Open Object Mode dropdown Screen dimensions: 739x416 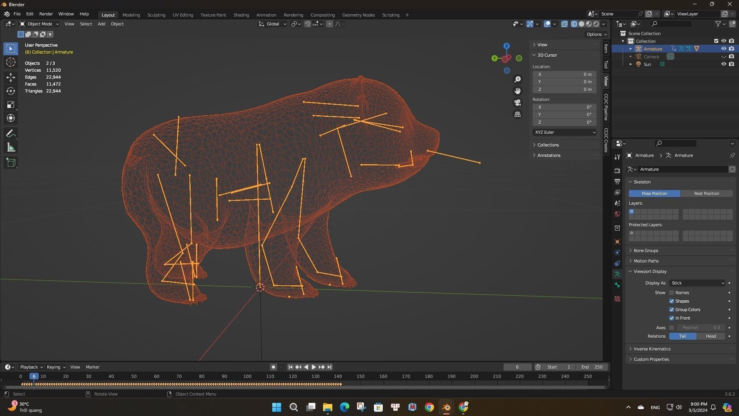[x=39, y=24]
